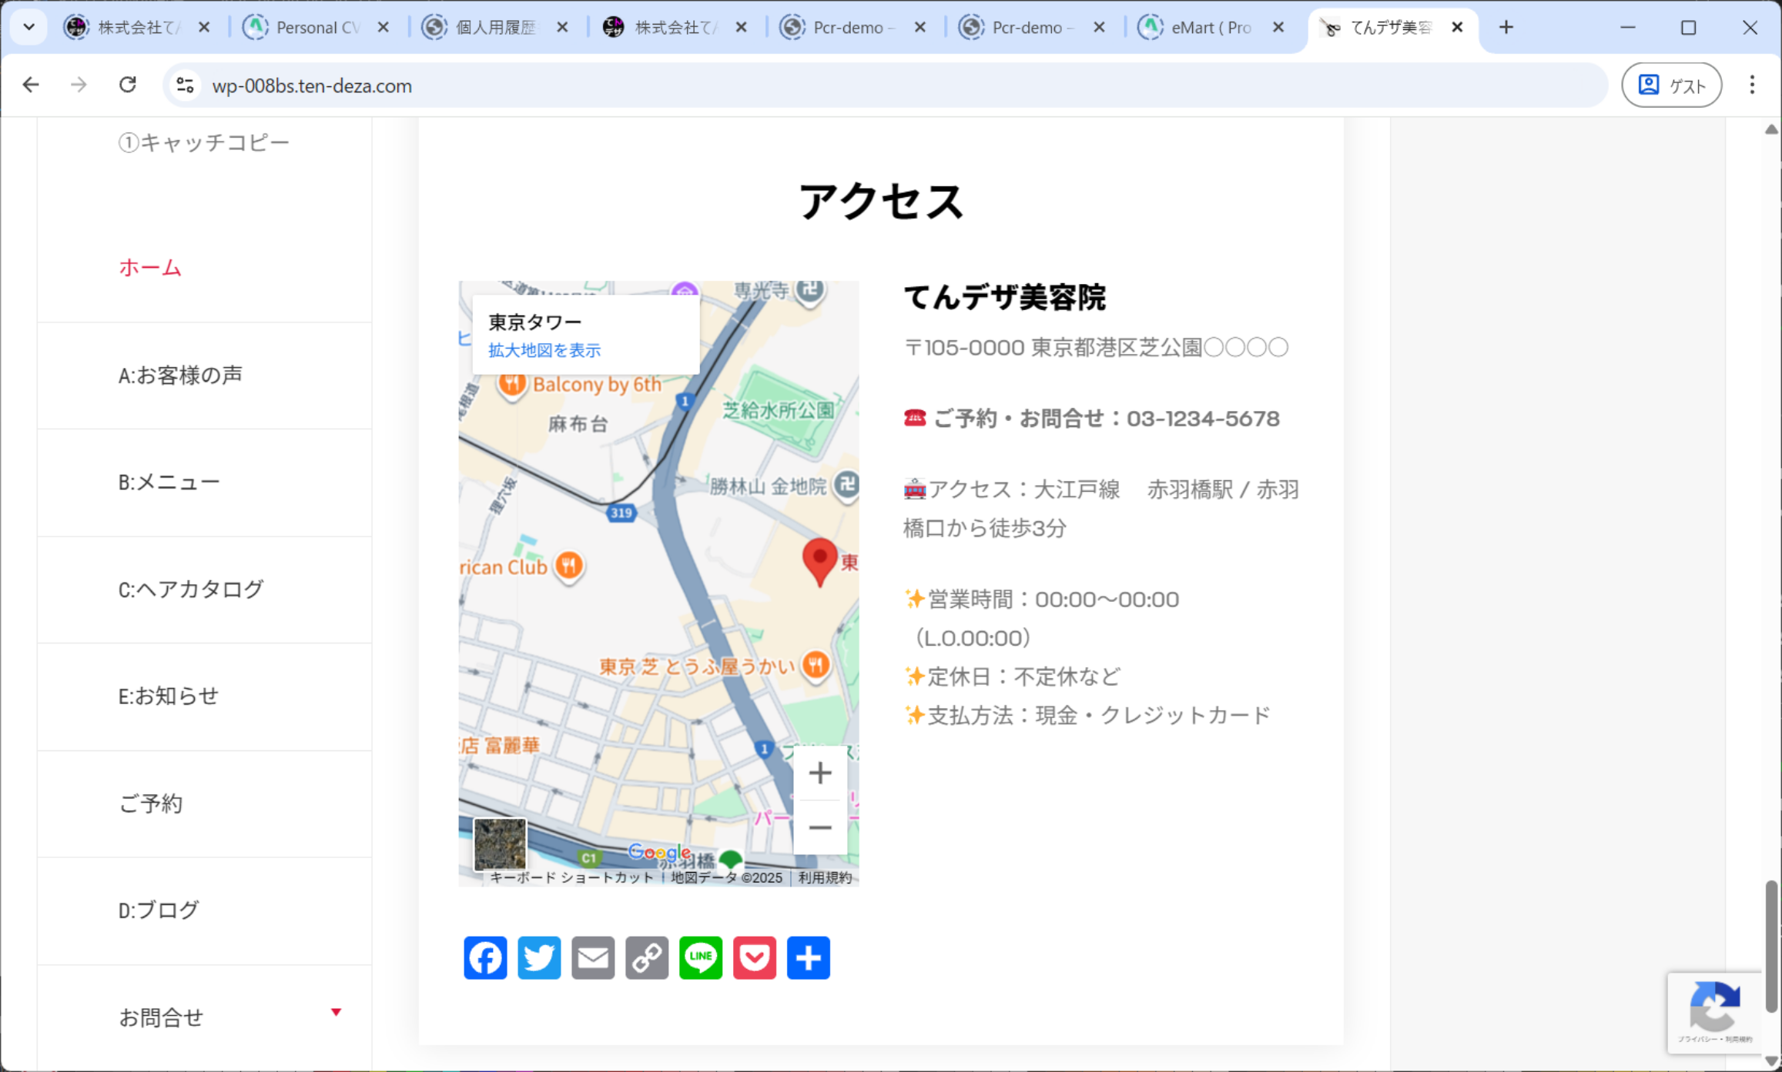The image size is (1782, 1072).
Task: Open the tab search dropdown chevron
Action: click(28, 27)
